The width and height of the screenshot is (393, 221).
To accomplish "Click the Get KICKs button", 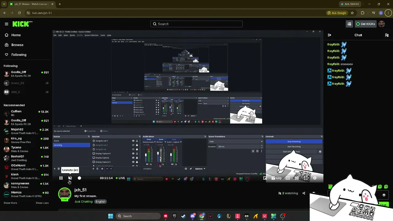I will click(365, 24).
